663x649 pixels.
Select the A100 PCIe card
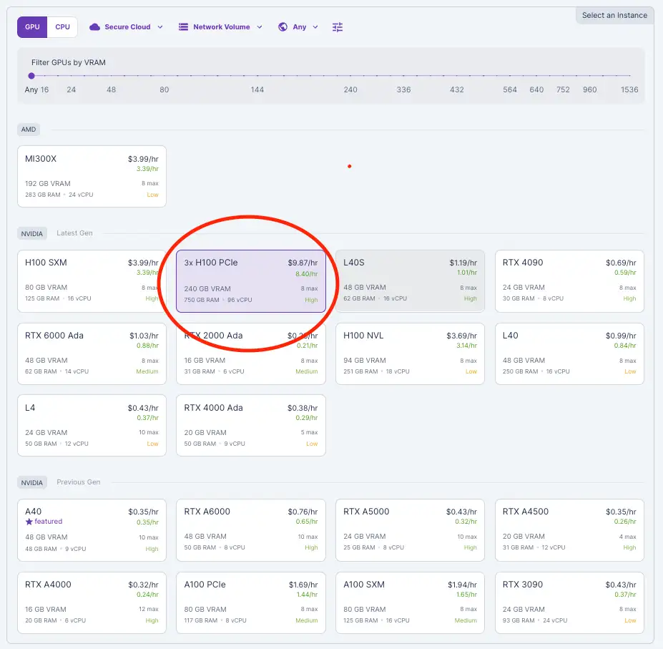coord(251,603)
